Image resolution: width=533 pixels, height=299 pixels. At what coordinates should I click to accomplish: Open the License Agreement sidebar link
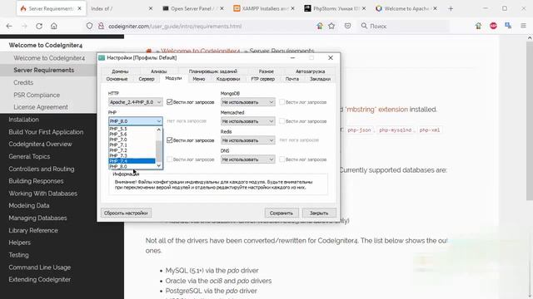click(41, 107)
